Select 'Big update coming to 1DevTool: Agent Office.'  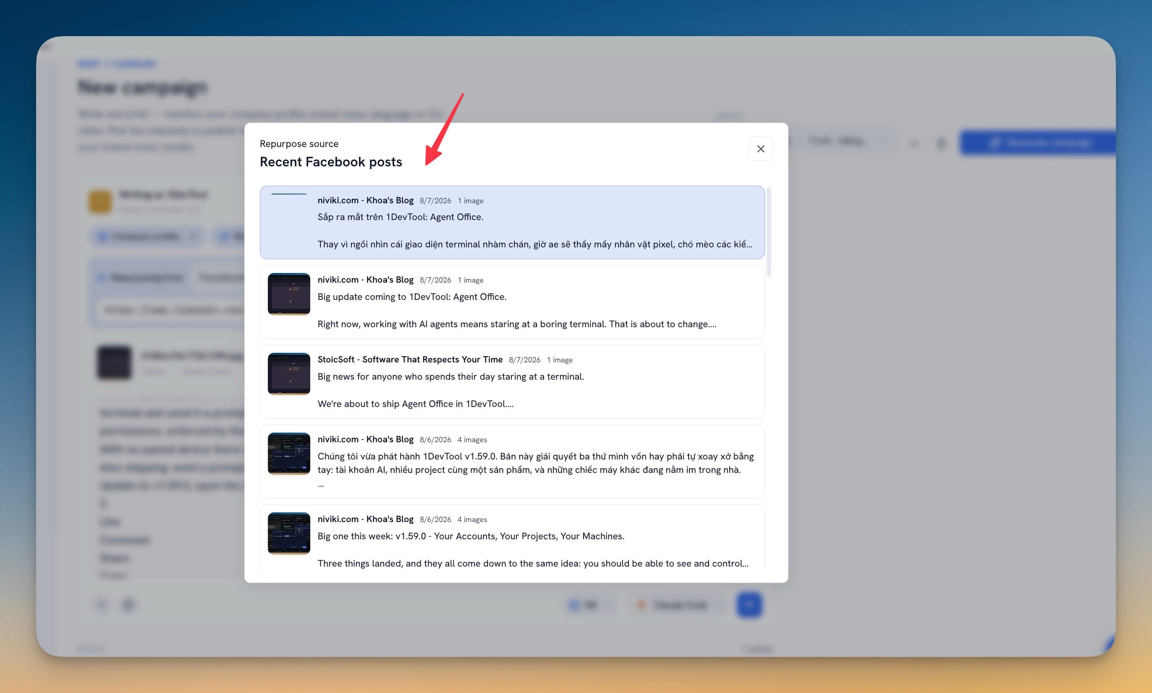pyautogui.click(x=412, y=297)
